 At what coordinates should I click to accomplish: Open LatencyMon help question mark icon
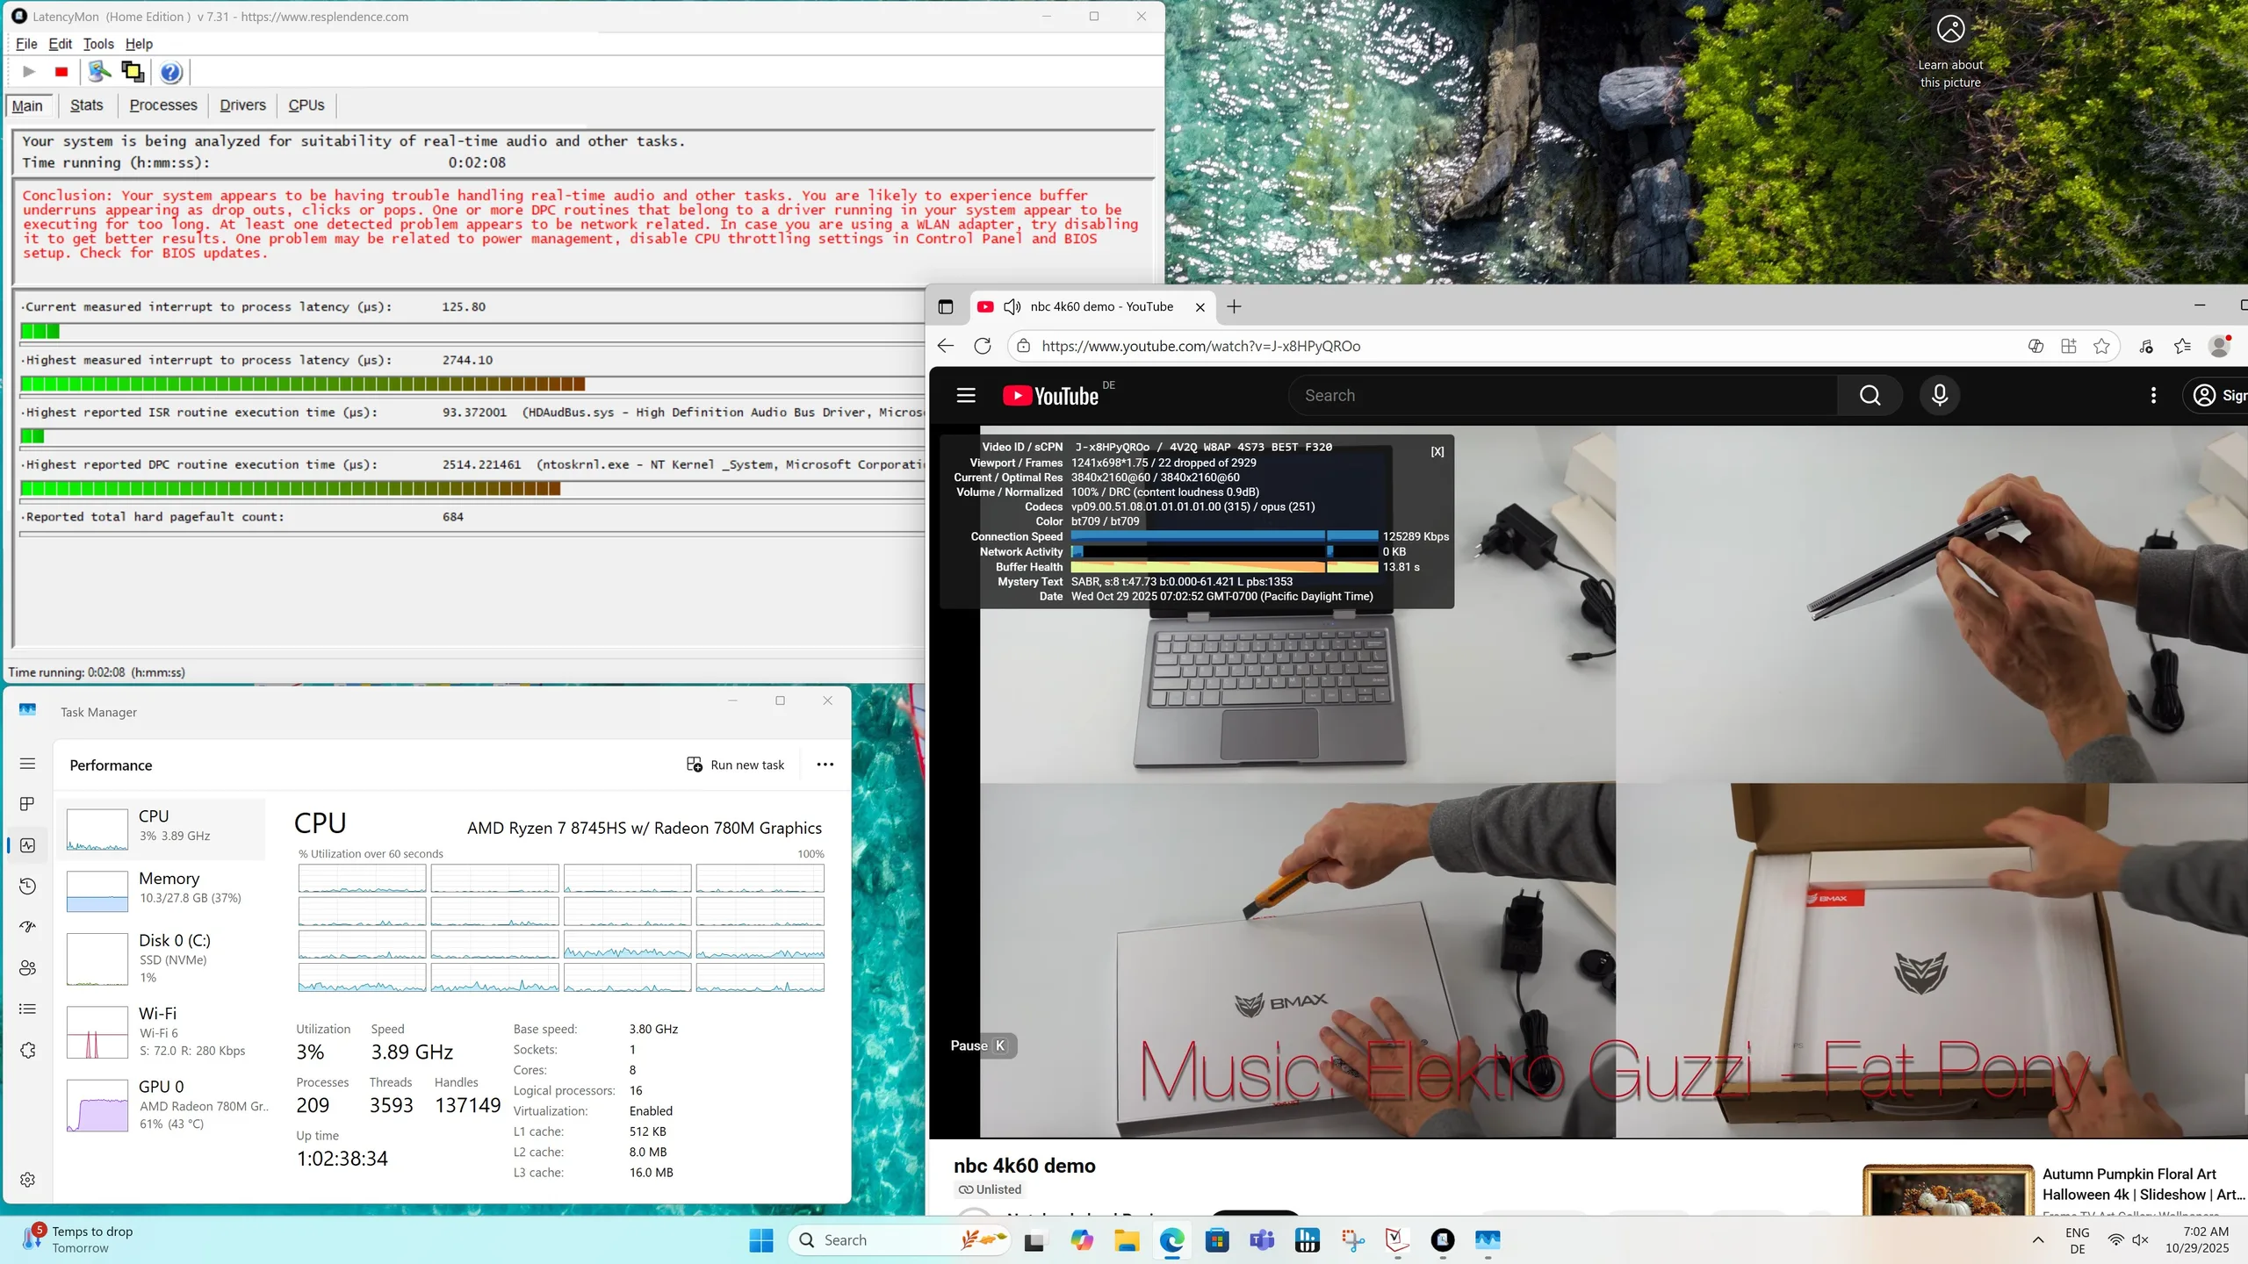click(x=171, y=72)
